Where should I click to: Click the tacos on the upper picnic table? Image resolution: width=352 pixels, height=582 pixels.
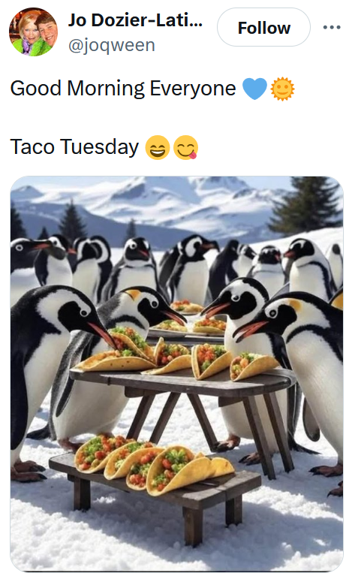178,356
